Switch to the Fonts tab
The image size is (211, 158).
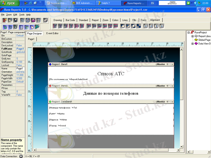click(143, 20)
